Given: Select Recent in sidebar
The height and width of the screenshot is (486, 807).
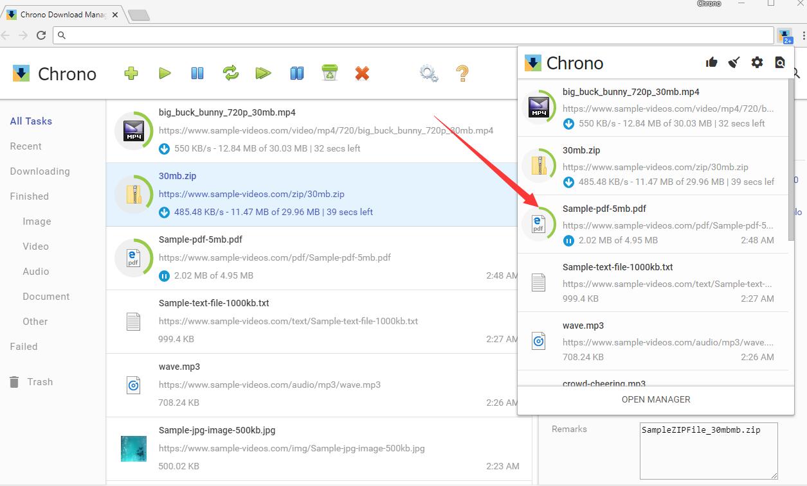Looking at the screenshot, I should click(26, 146).
